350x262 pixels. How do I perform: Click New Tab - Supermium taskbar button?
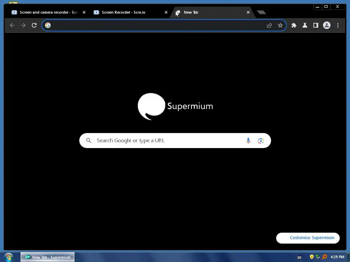coord(48,257)
